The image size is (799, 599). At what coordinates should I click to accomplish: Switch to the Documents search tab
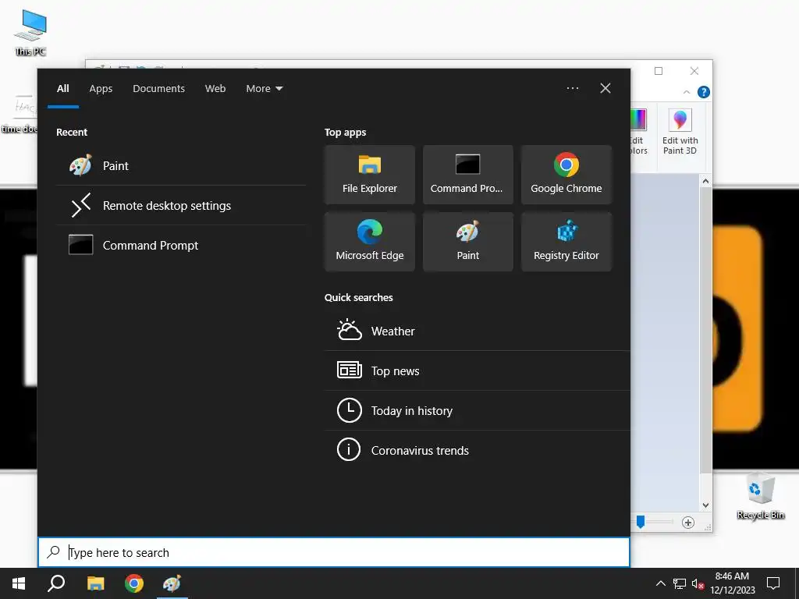point(158,89)
